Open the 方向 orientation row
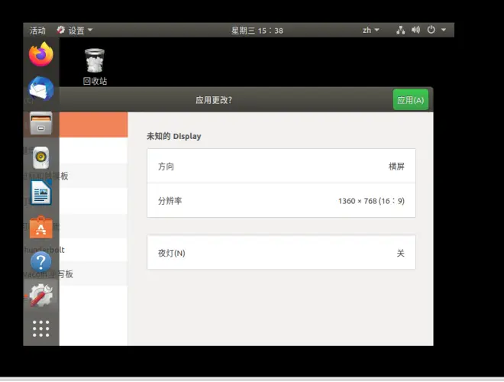Screen dimensions: 504x382 tap(281, 167)
